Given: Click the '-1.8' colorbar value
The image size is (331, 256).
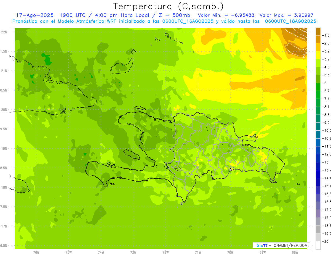Looking at the screenshot, I should point(326,35).
